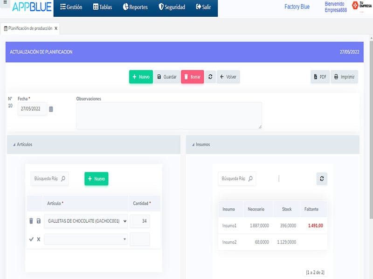Click the Observaciones text area
This screenshot has width=373, height=279.
pos(169,115)
